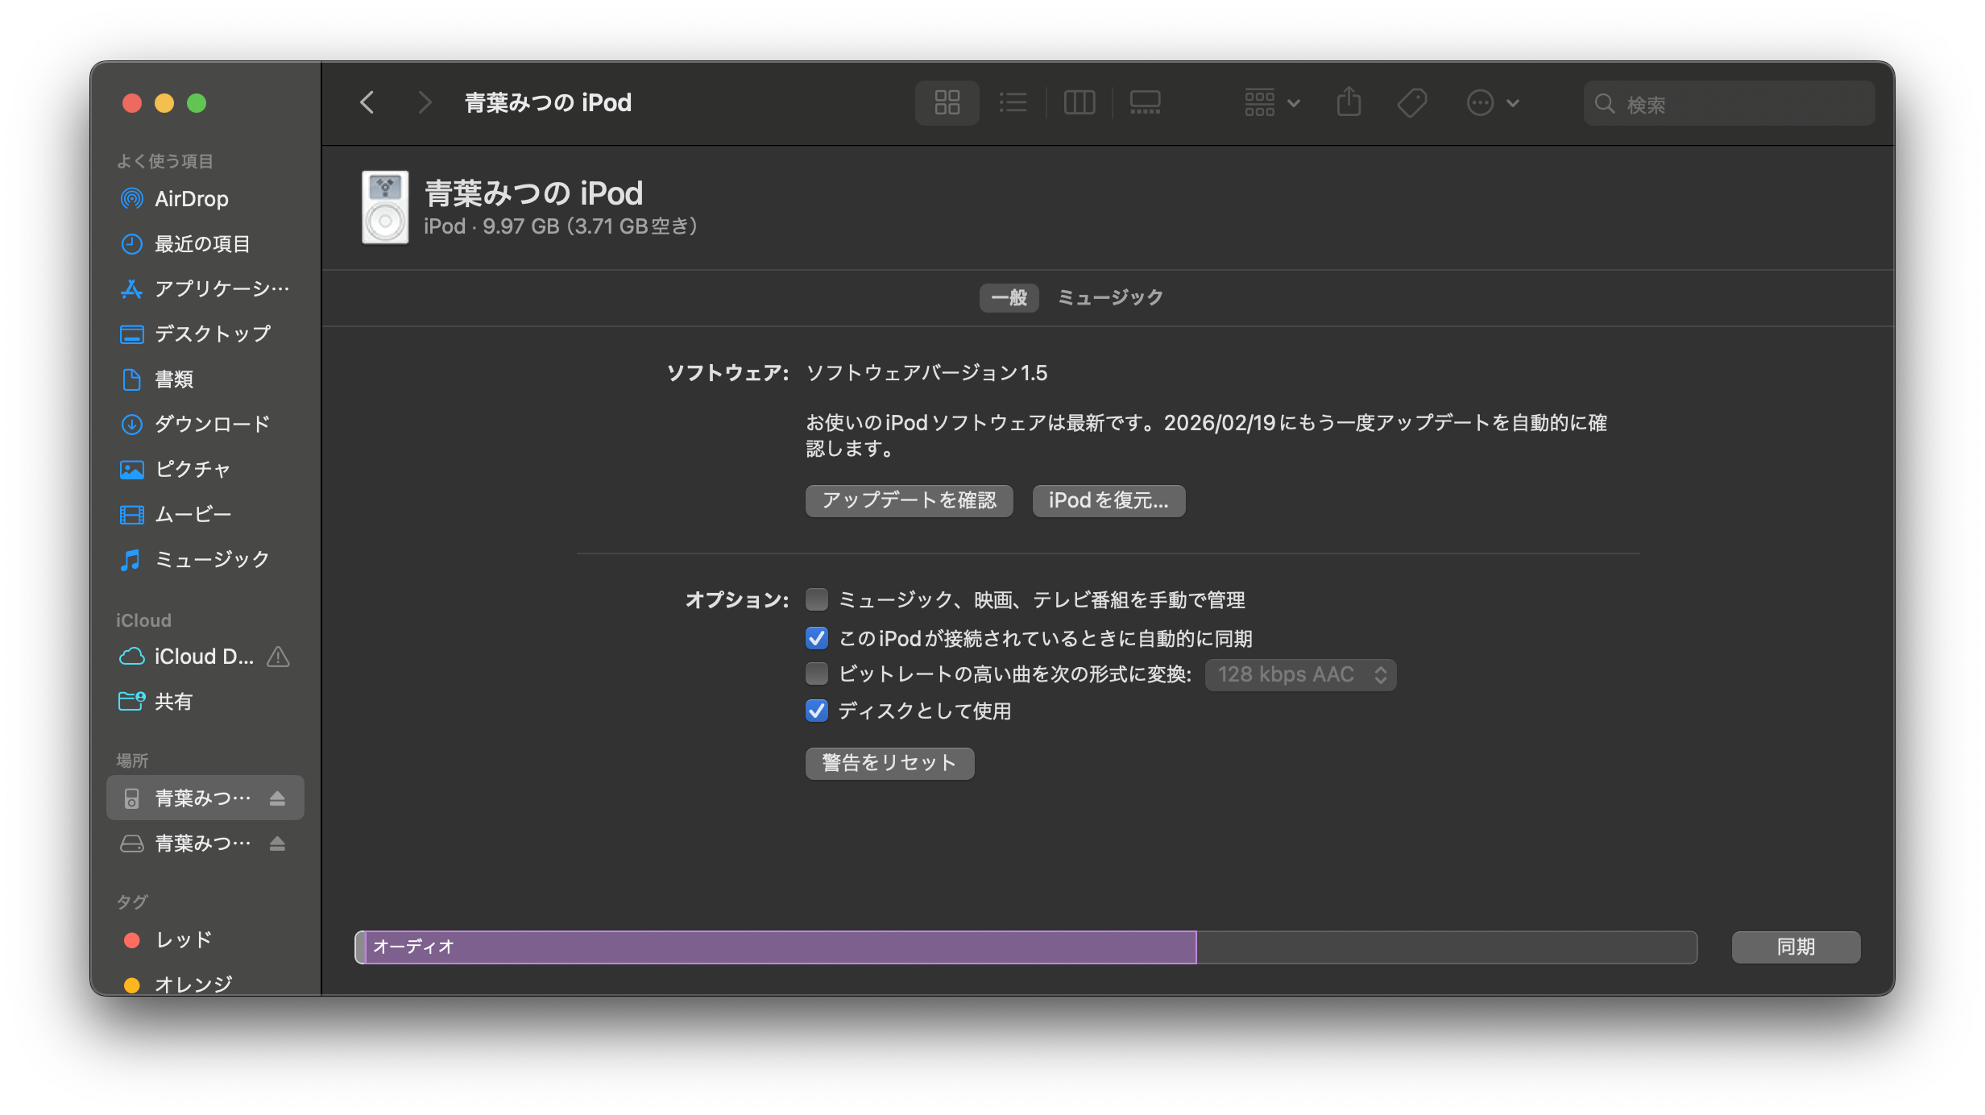Viewport: 1985px width, 1115px height.
Task: Open the group-by options dropdown
Action: coord(1272,103)
